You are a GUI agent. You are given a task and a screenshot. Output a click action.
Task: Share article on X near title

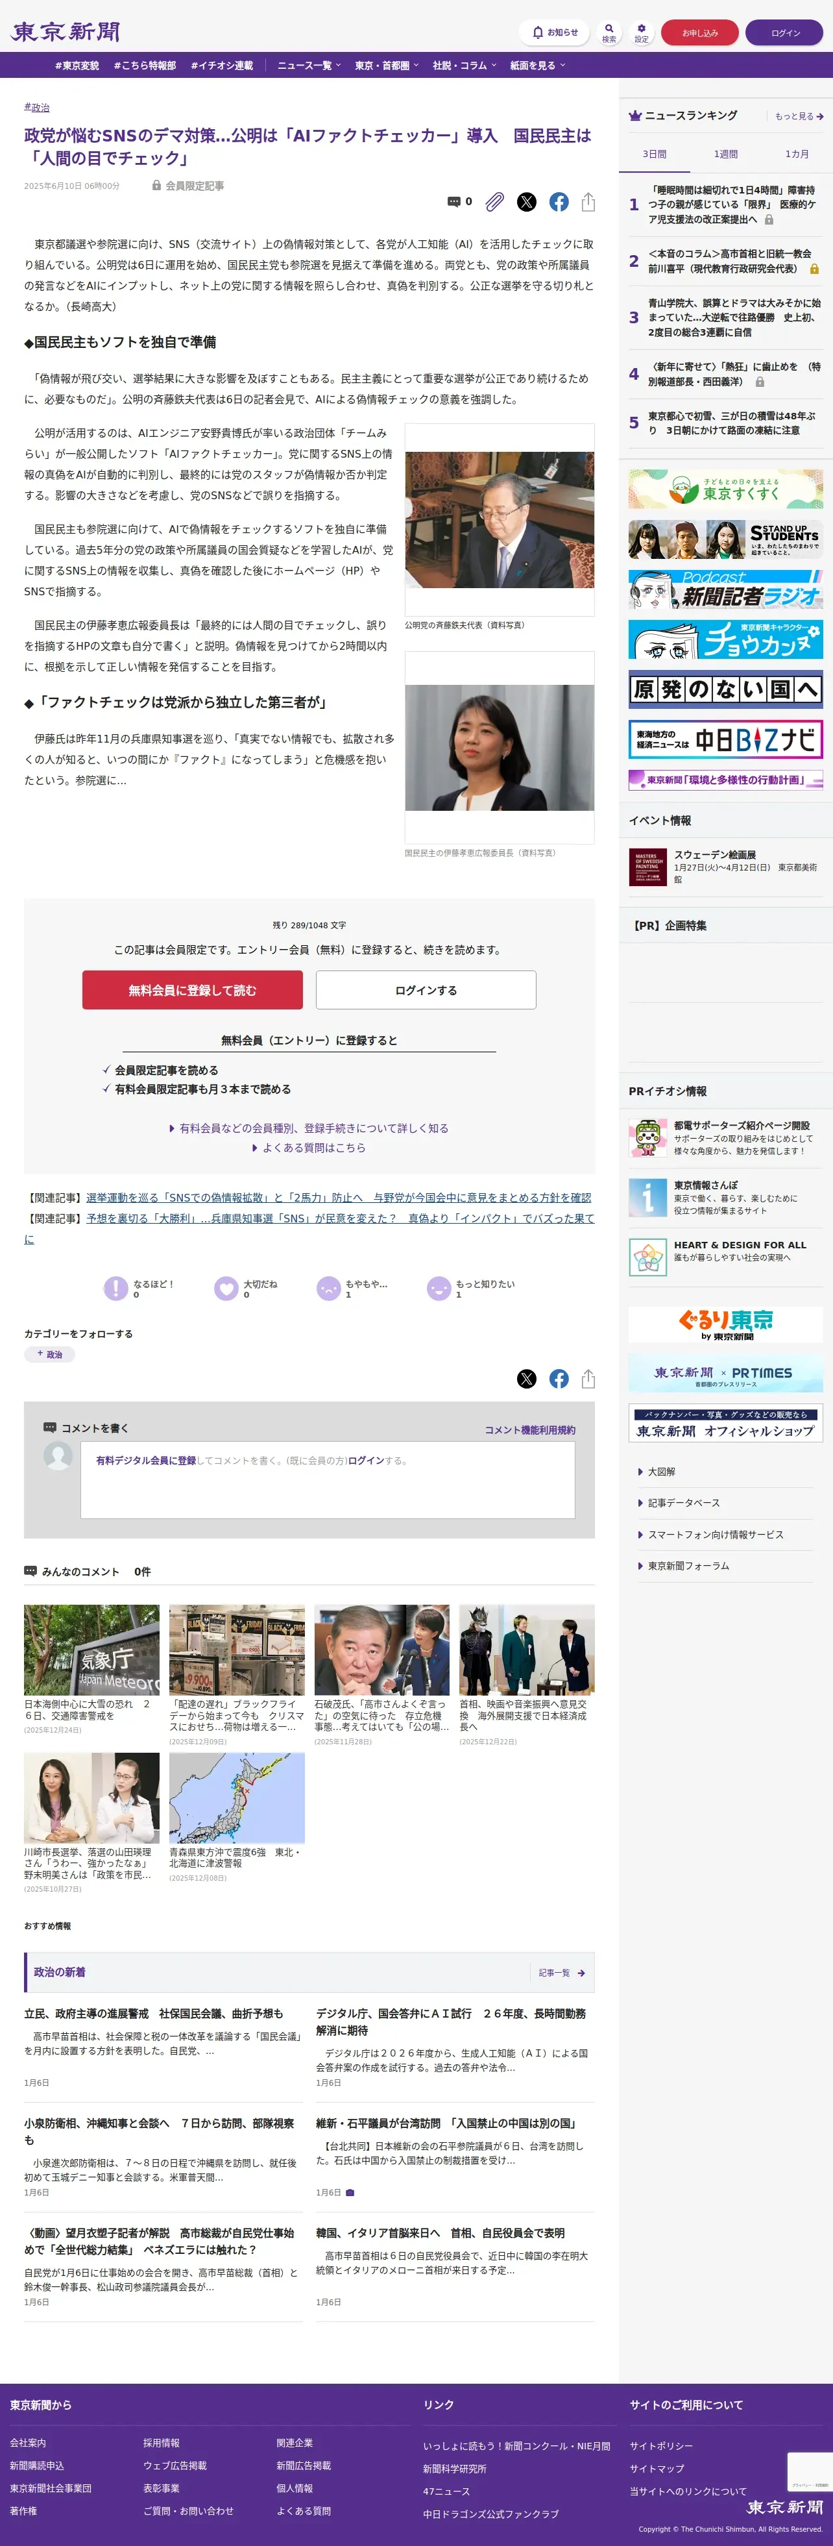pos(527,202)
